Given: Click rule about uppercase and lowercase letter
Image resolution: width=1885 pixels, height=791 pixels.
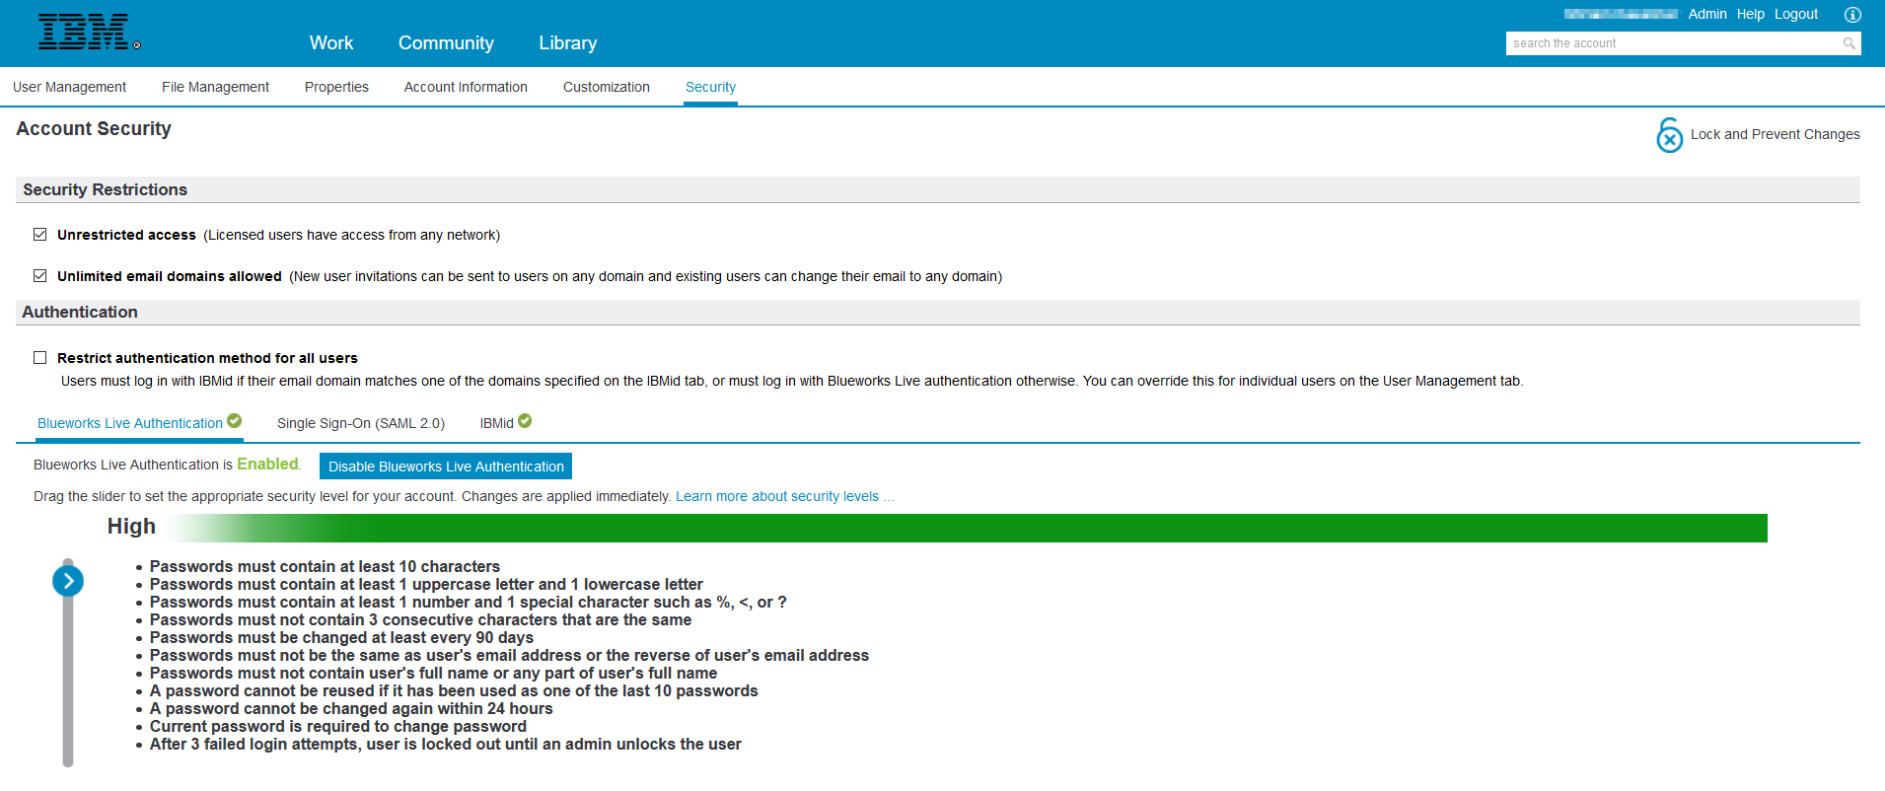Looking at the screenshot, I should click(426, 584).
